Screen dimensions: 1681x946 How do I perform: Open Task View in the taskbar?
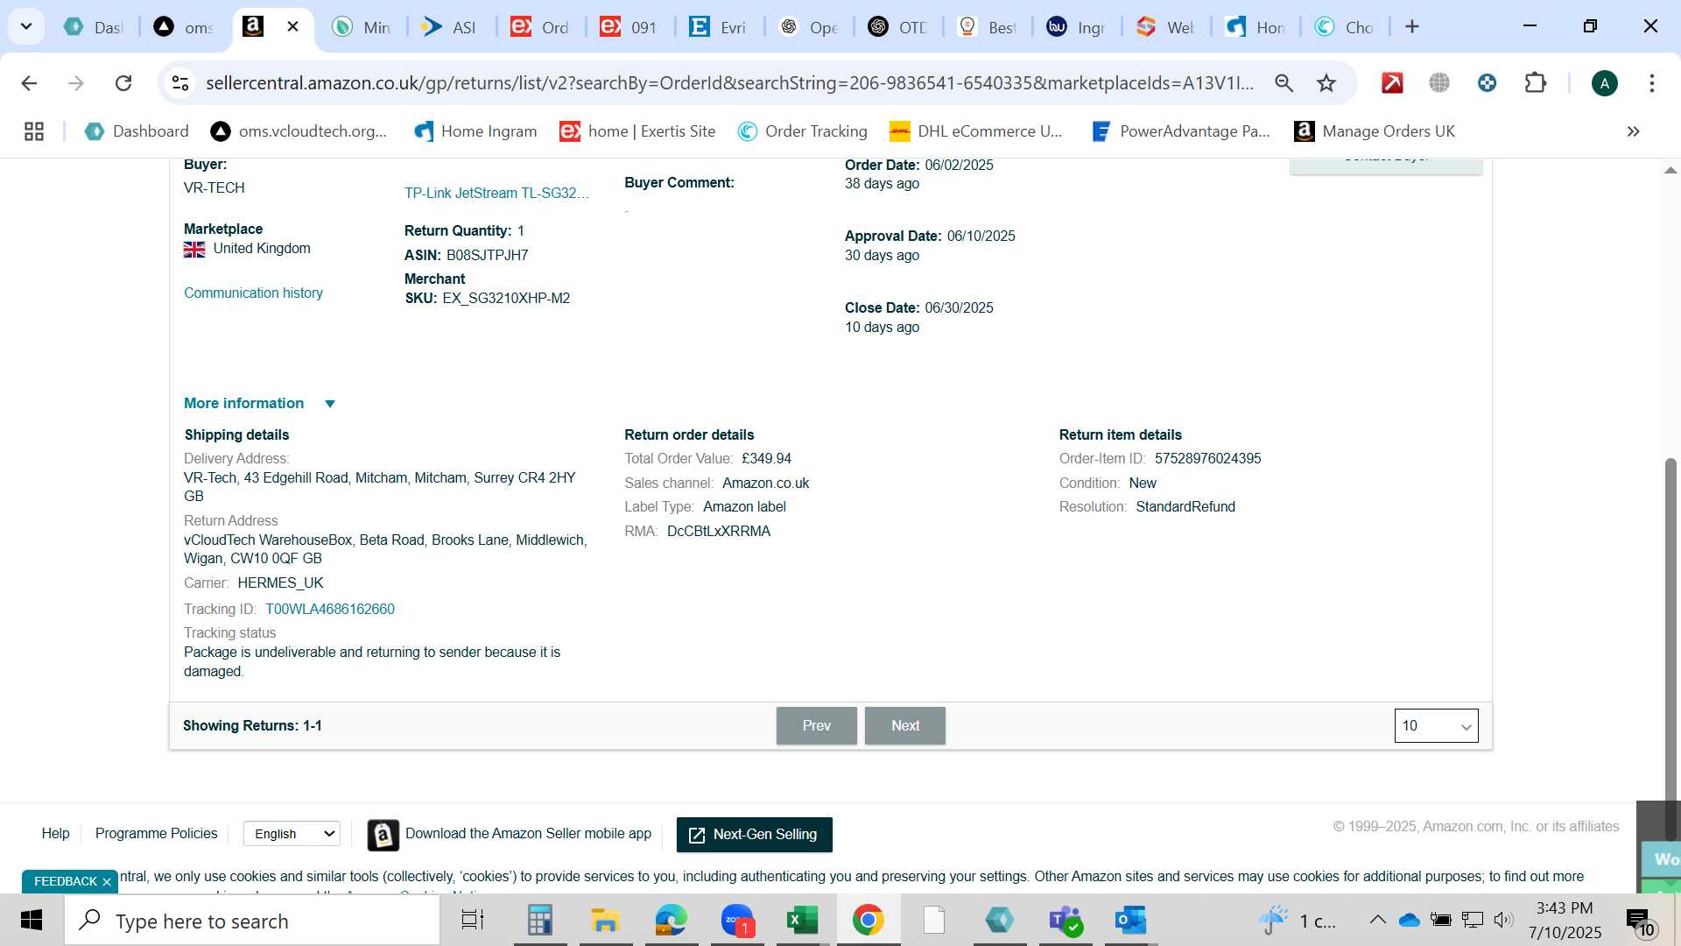(473, 921)
